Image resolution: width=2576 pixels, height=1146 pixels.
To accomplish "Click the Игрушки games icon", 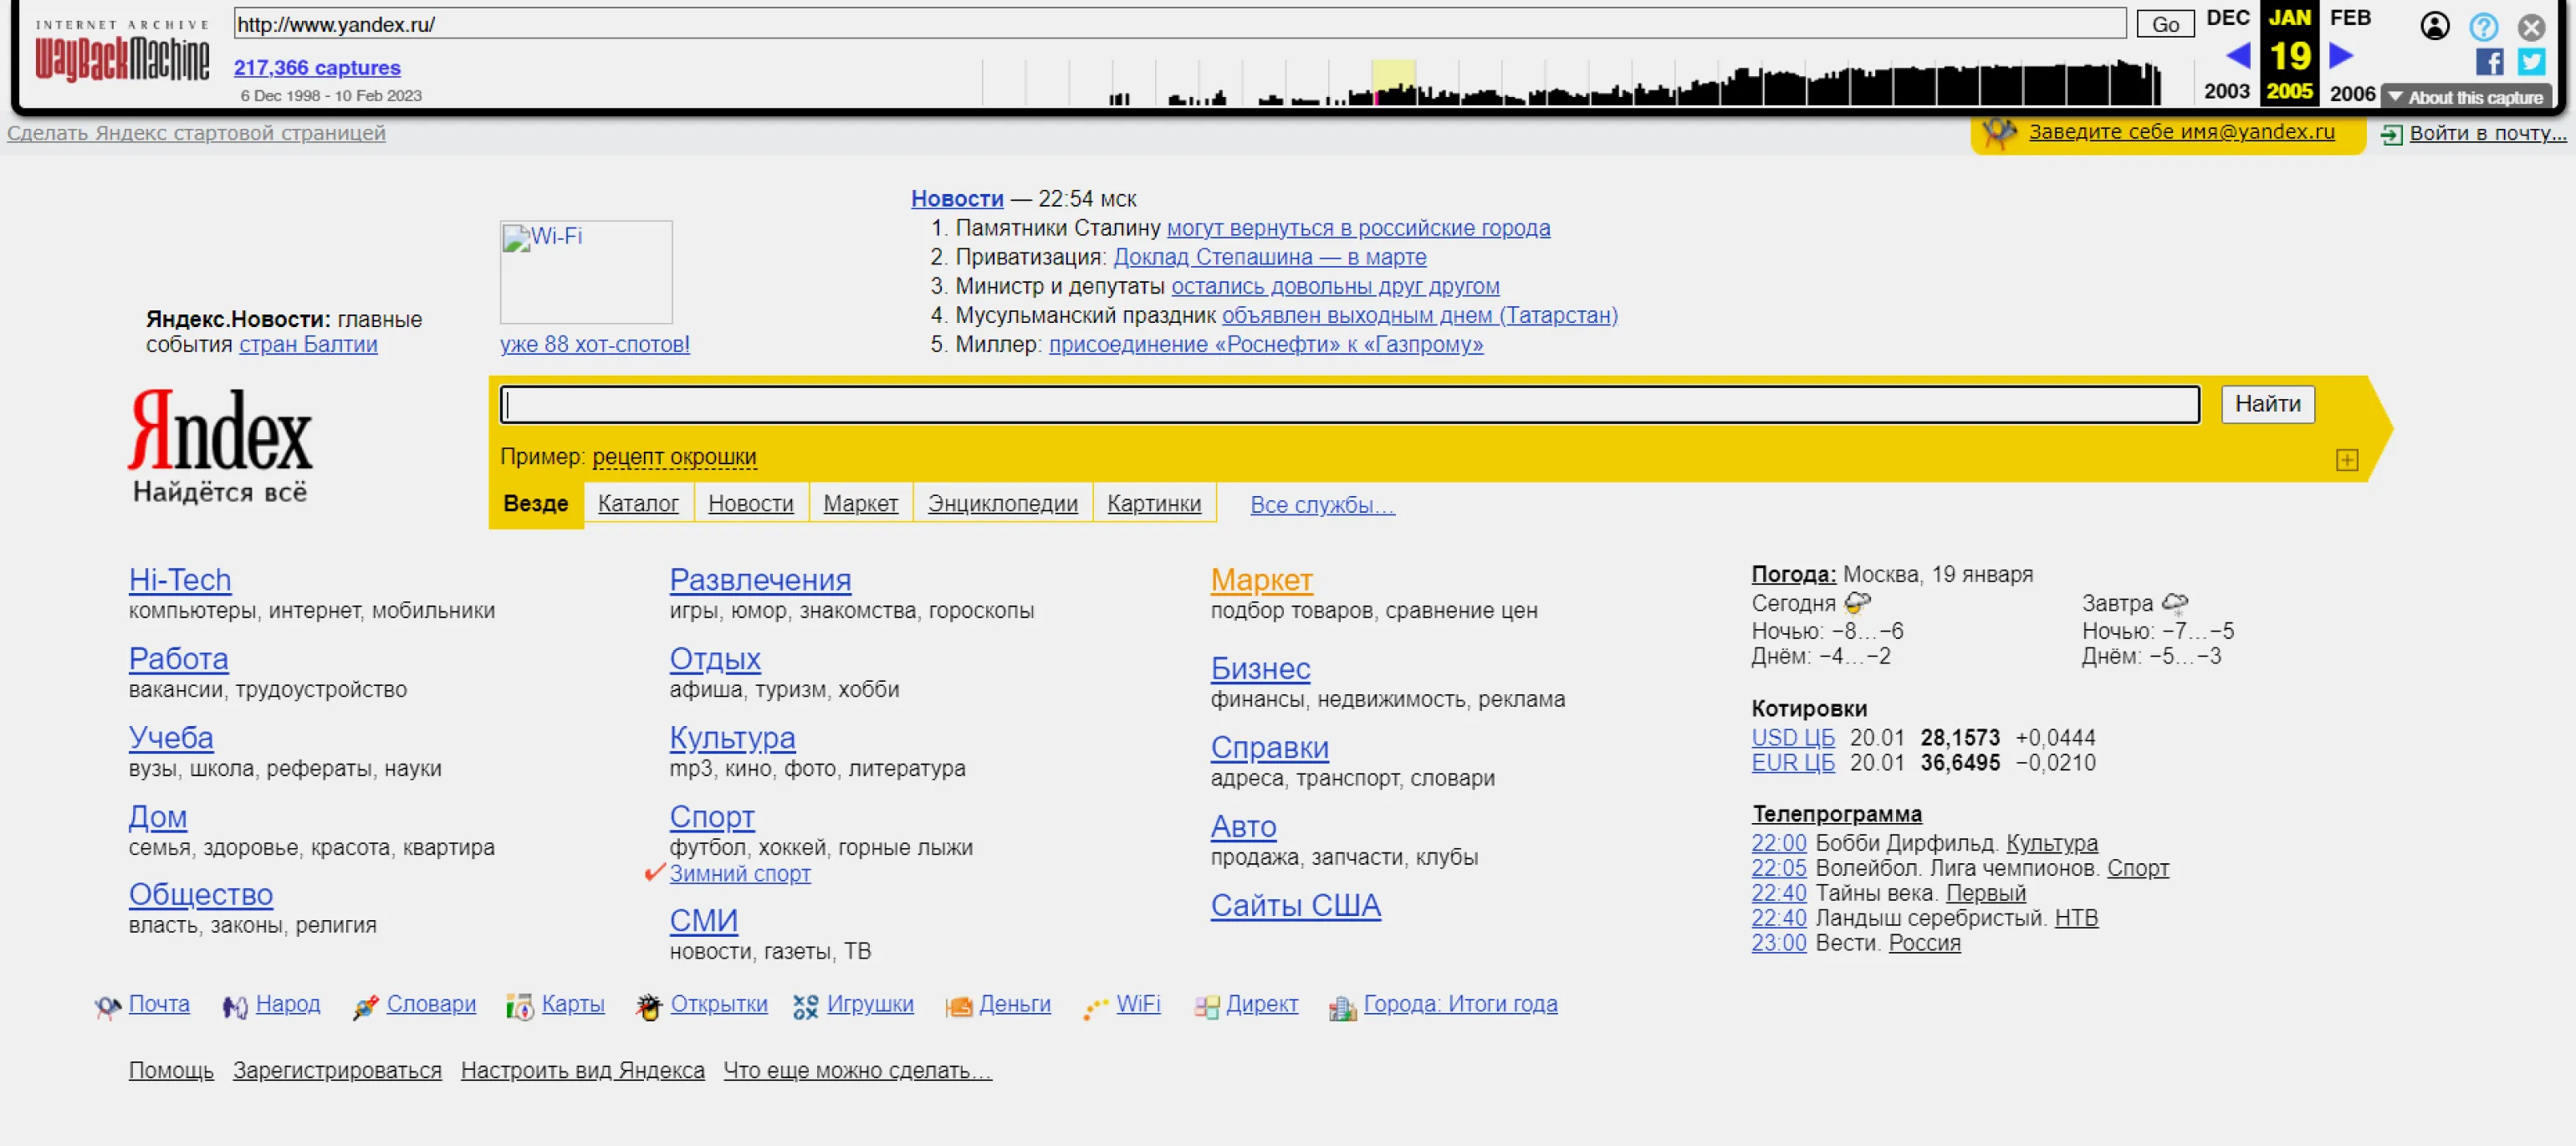I will 805,1006.
